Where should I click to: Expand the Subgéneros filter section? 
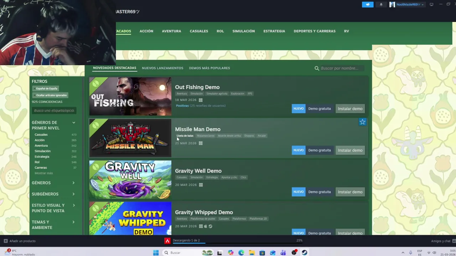click(x=53, y=194)
